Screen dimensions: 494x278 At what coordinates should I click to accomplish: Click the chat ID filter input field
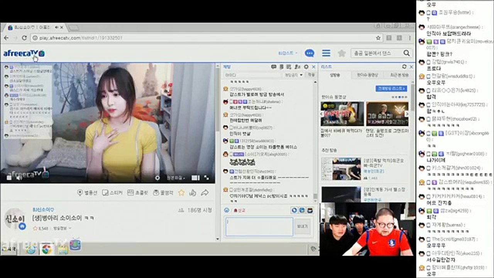click(x=253, y=75)
